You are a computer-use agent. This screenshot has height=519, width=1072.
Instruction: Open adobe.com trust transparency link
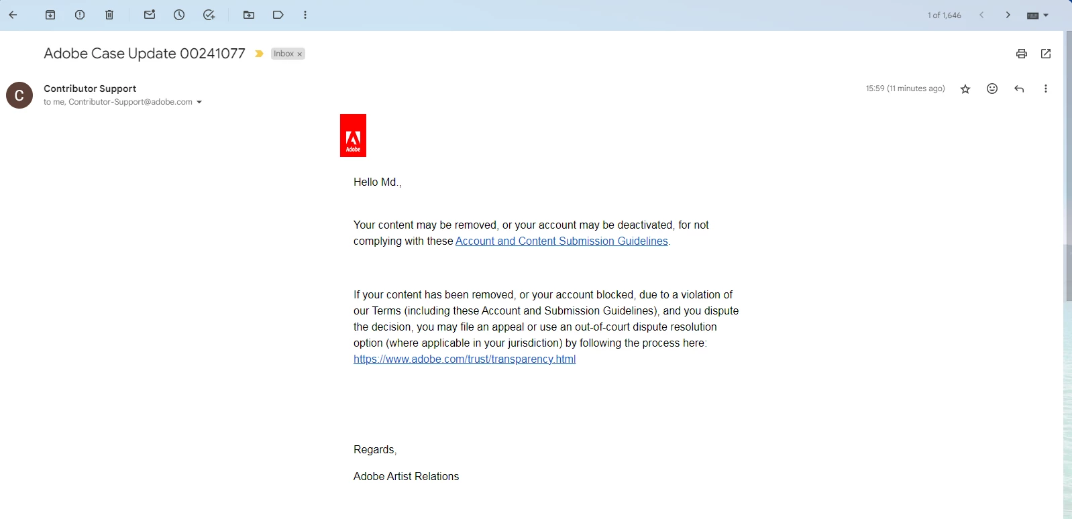pyautogui.click(x=464, y=359)
